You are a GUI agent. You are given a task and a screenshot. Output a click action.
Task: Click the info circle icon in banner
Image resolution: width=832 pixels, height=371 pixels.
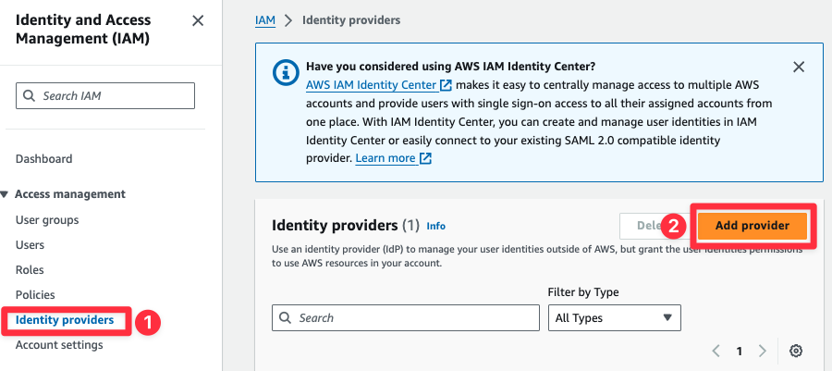coord(284,71)
